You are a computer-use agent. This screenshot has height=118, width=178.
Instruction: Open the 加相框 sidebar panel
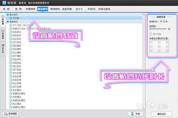click(3, 34)
